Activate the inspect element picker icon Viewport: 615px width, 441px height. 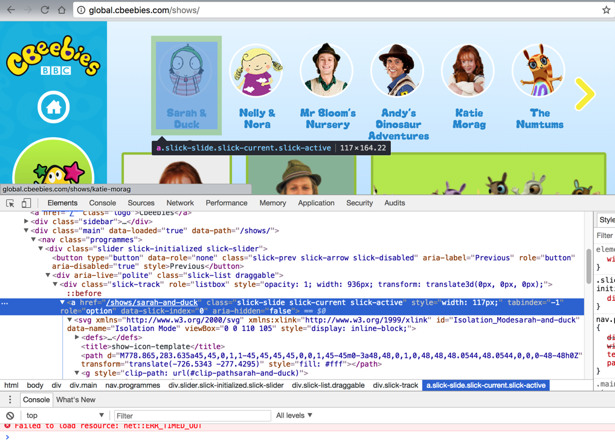click(x=10, y=203)
